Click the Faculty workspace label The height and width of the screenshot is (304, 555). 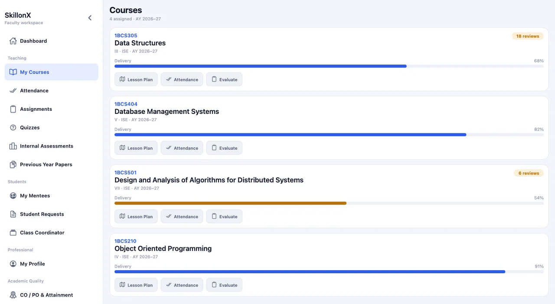click(24, 23)
